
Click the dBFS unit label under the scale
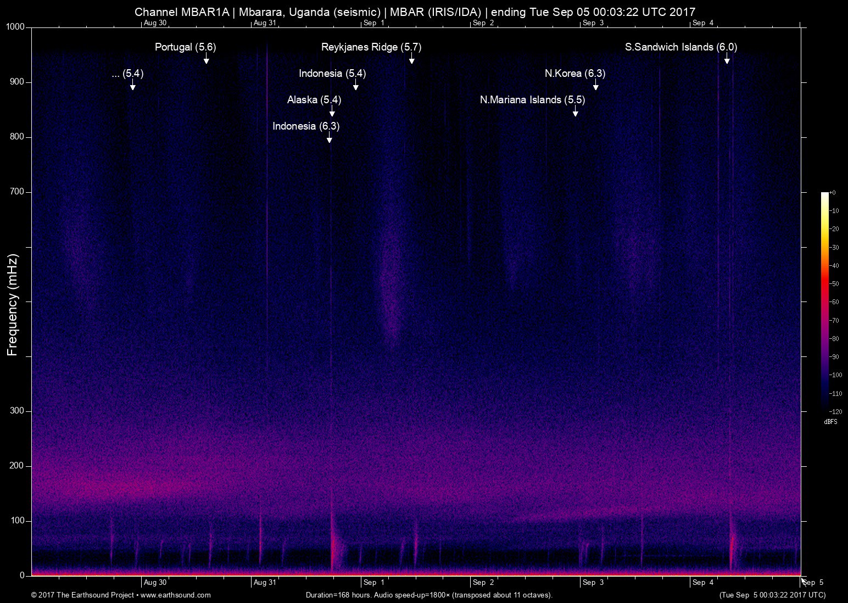pyautogui.click(x=830, y=422)
